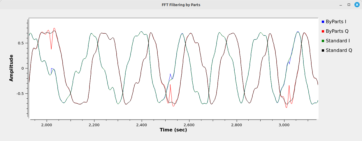Click the window title FFT Filtering by Parts
The width and height of the screenshot is (362, 141).
181,5
